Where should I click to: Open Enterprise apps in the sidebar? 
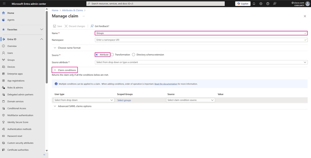[15, 74]
